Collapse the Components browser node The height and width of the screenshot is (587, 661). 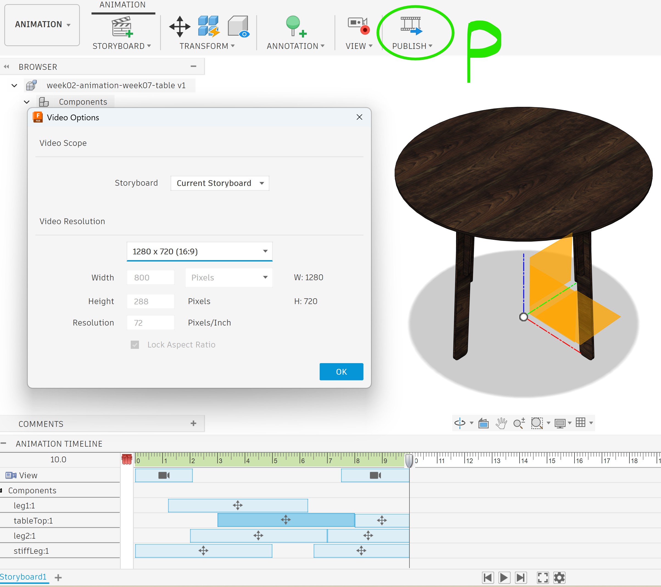27,102
